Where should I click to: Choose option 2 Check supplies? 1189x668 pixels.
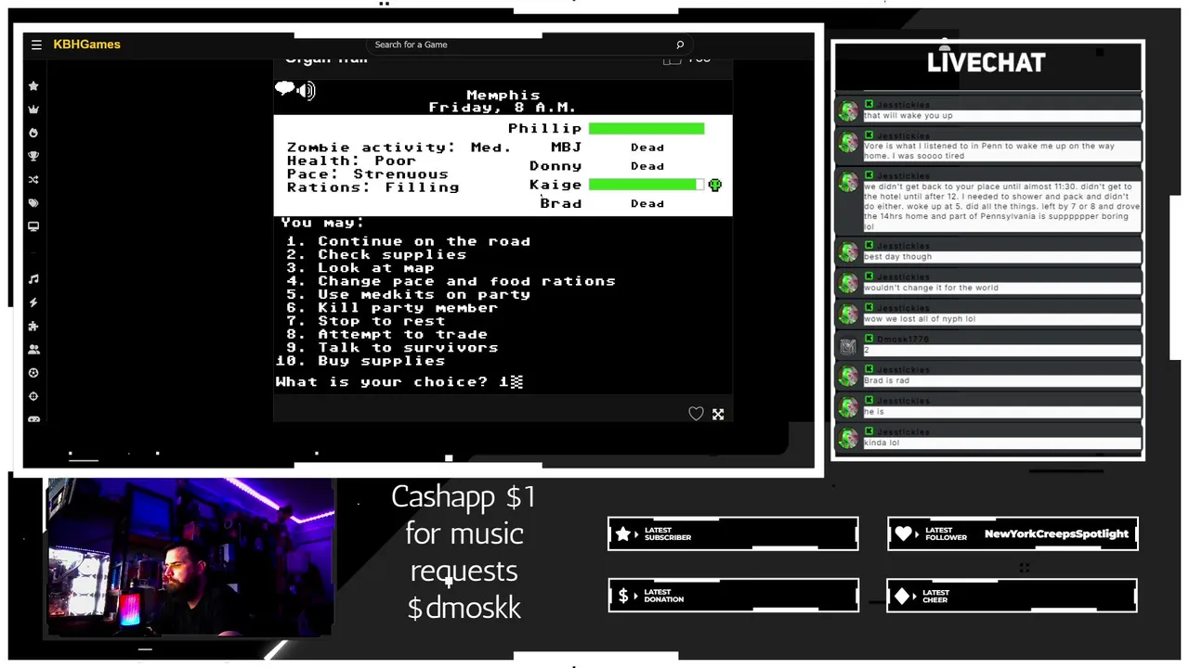click(376, 254)
